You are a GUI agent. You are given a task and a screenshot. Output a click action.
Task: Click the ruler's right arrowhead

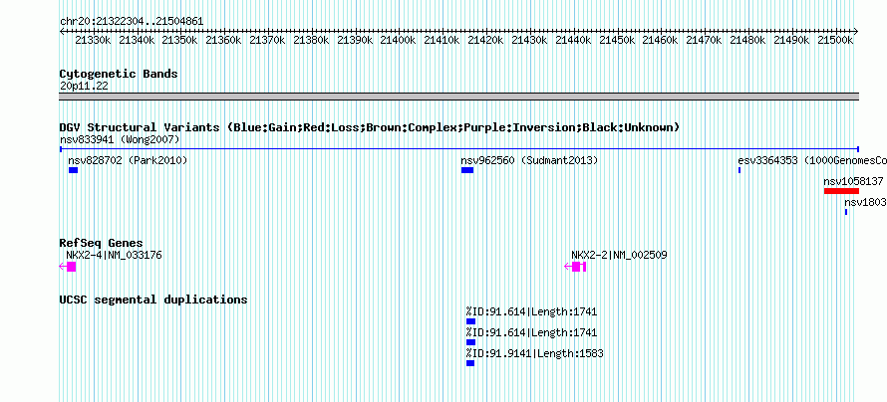pyautogui.click(x=856, y=31)
